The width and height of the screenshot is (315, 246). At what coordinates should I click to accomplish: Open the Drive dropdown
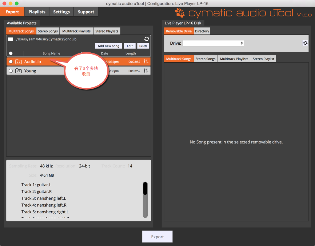[x=213, y=43]
